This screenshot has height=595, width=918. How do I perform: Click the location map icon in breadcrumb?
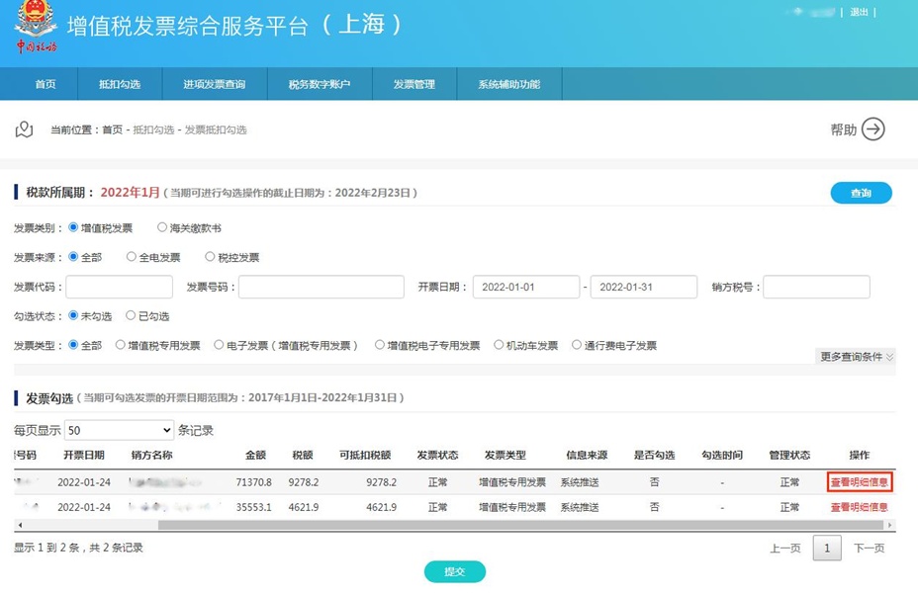(26, 129)
